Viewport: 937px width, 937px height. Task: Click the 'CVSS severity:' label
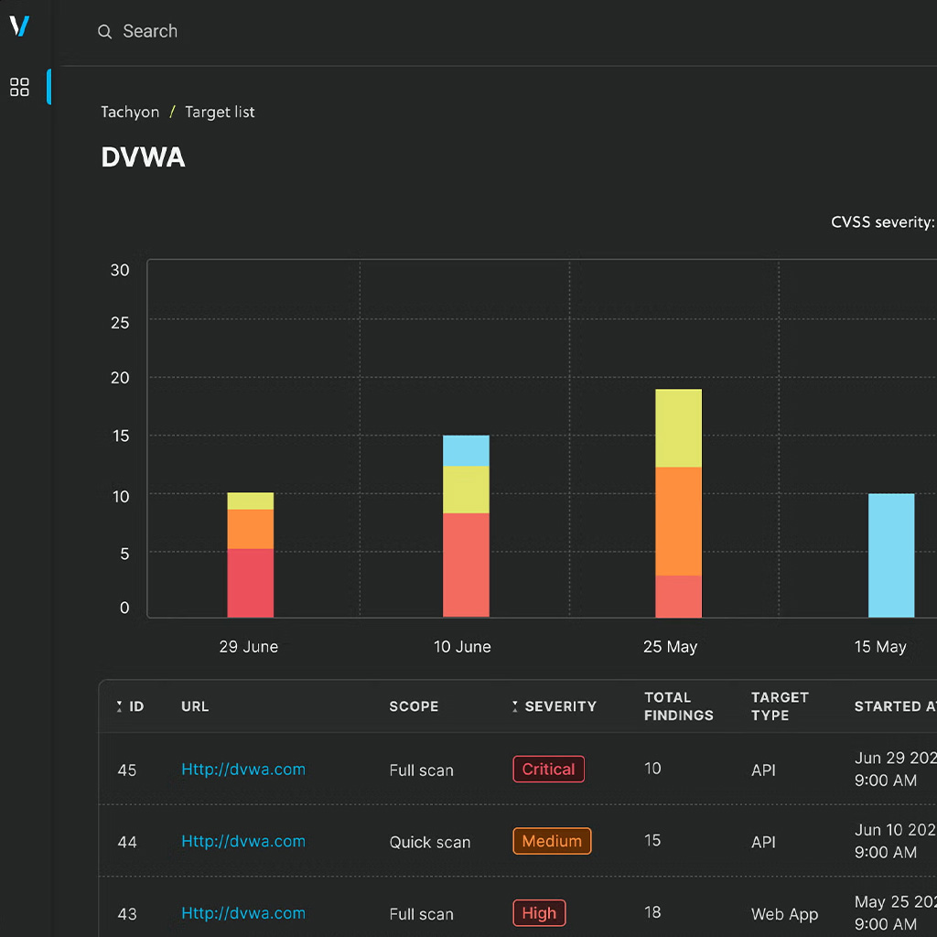click(883, 222)
